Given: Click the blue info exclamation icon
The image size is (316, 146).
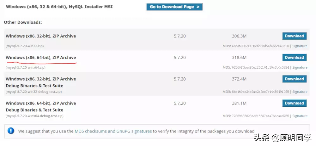Looking at the screenshot, I should tap(11, 131).
